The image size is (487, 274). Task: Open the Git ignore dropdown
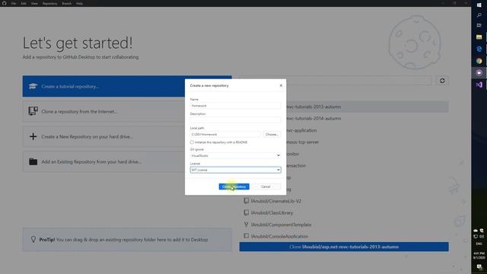tap(235, 155)
